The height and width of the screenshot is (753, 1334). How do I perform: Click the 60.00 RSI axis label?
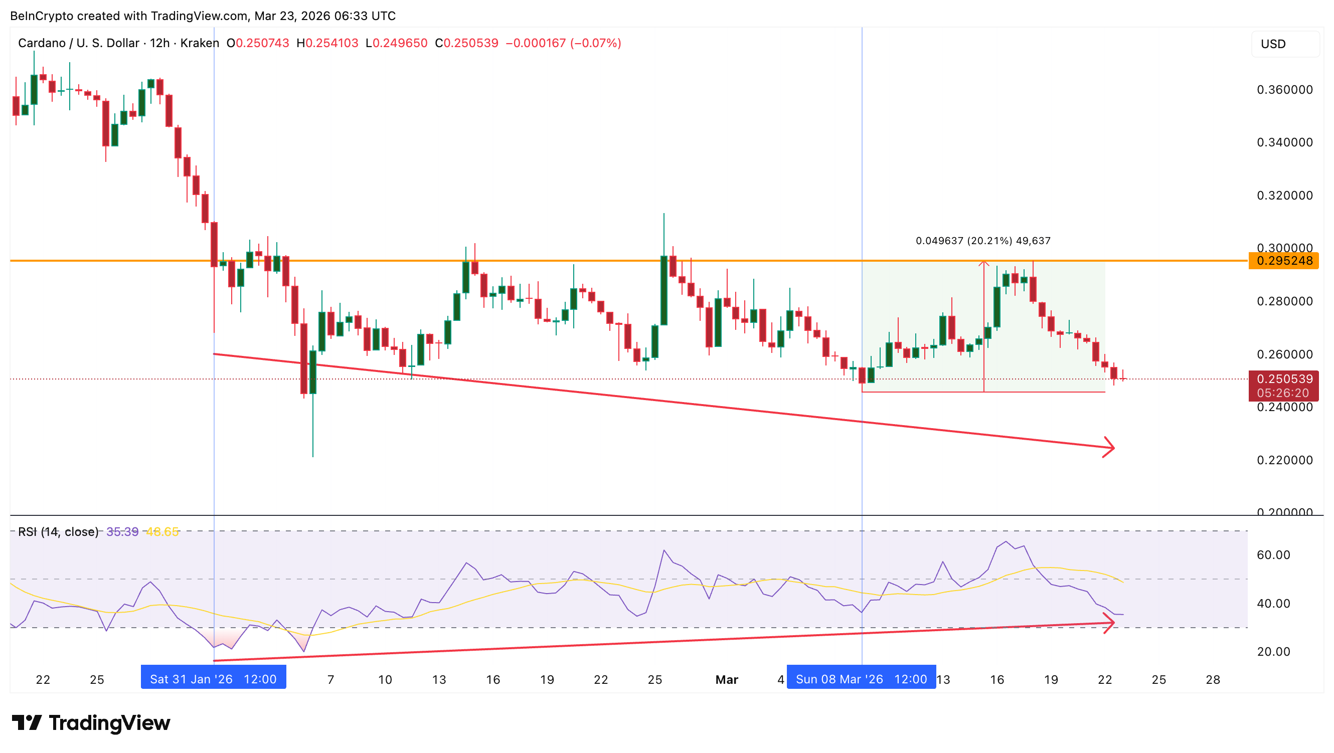coord(1273,555)
